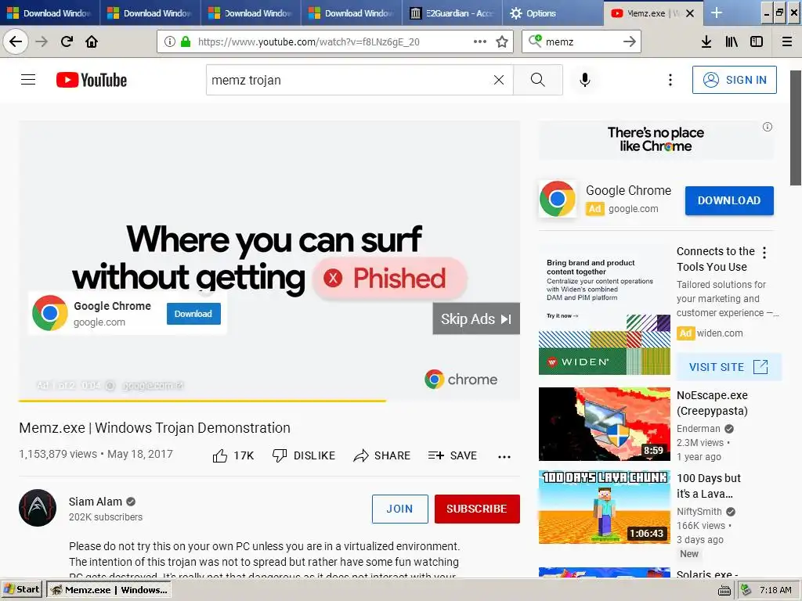Open the Enderman channel name
The image size is (802, 601).
pyautogui.click(x=698, y=428)
